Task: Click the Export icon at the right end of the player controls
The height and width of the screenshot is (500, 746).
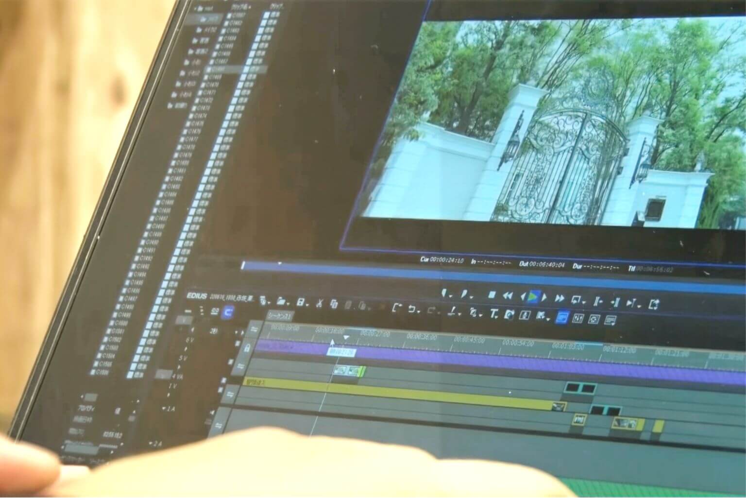Action: point(654,305)
